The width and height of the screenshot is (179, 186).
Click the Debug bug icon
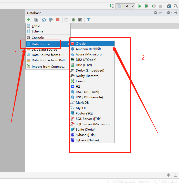point(146,6)
